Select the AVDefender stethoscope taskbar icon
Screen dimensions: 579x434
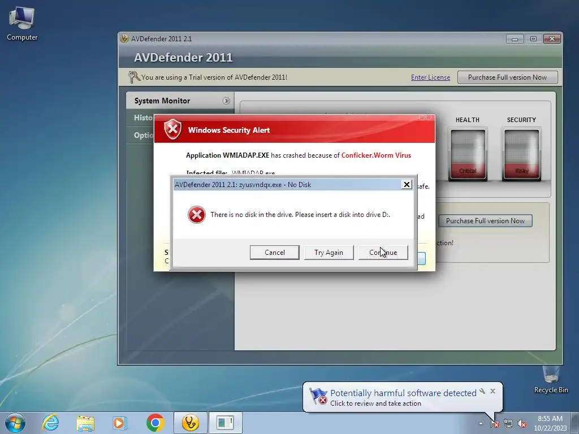(190, 423)
